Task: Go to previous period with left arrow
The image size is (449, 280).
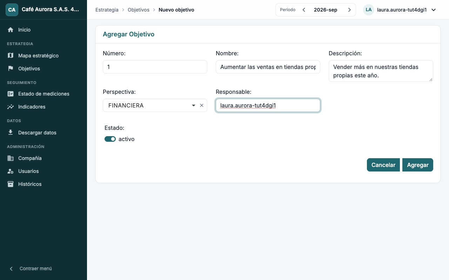Action: click(304, 10)
